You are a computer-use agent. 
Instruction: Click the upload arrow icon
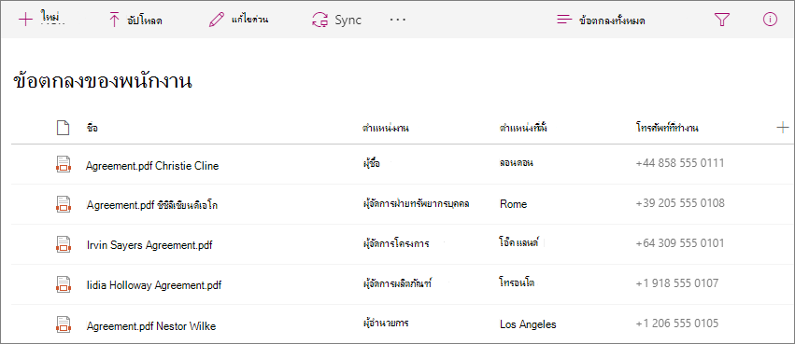point(114,21)
